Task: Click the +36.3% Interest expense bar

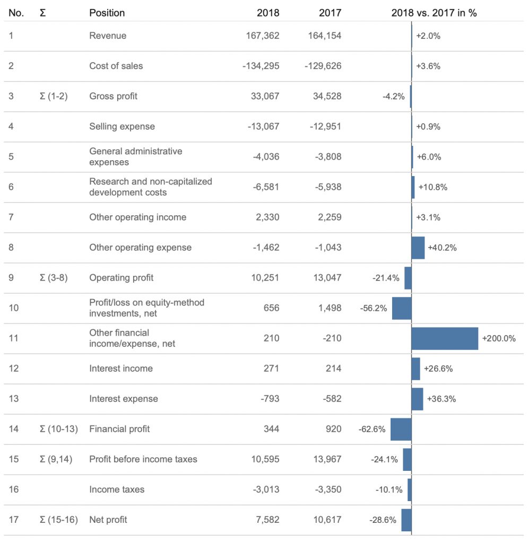Action: 418,399
